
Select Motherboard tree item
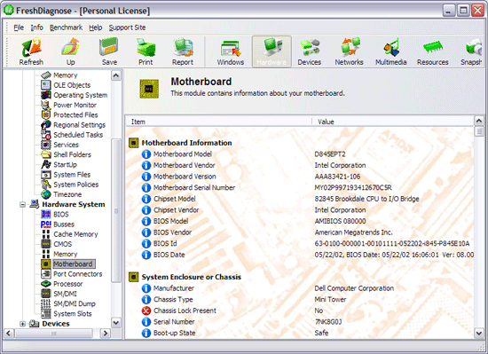tap(74, 264)
